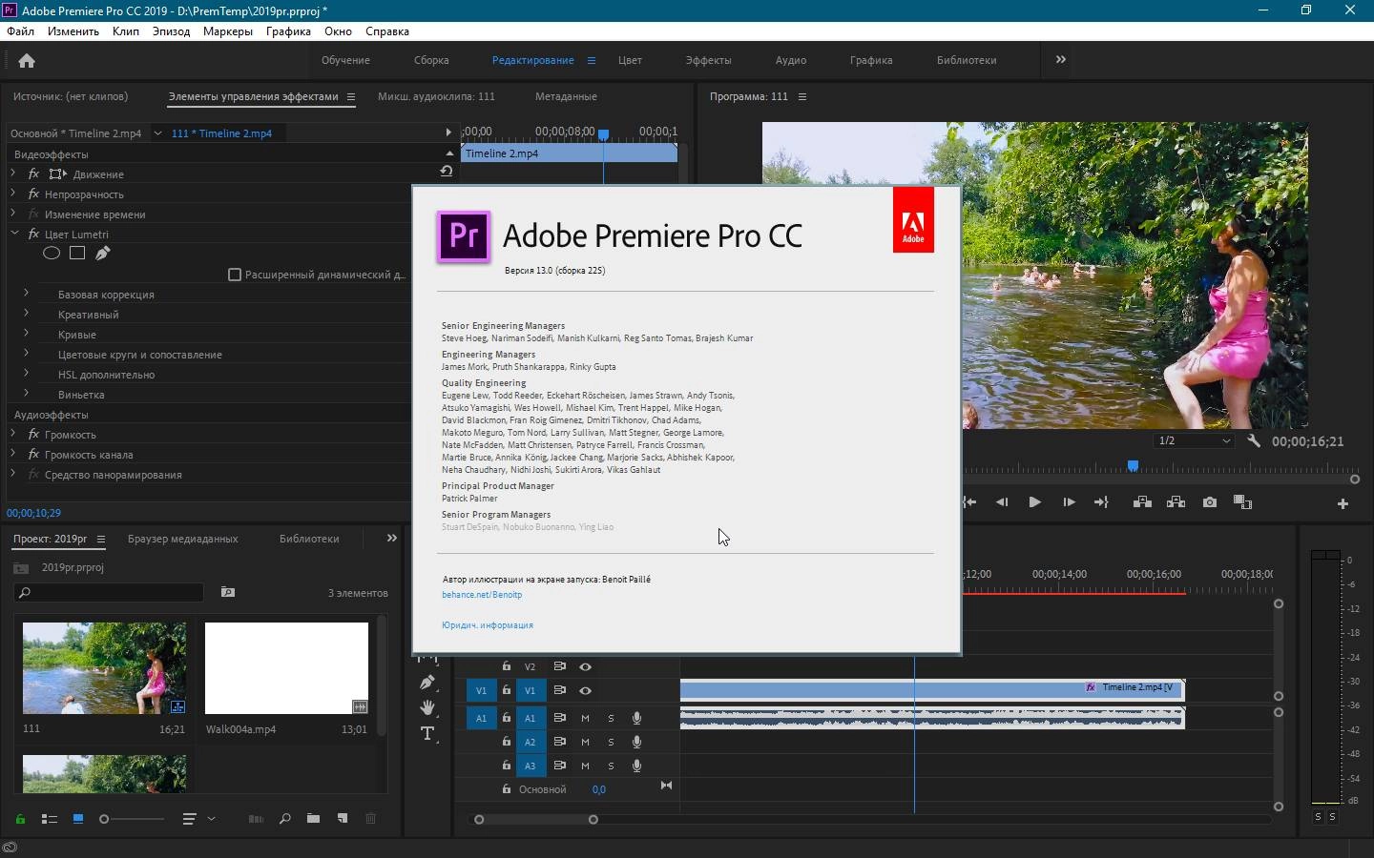Mute track A3

(x=586, y=766)
